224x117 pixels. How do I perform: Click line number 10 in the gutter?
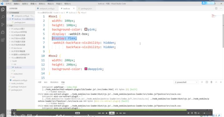(43, 56)
